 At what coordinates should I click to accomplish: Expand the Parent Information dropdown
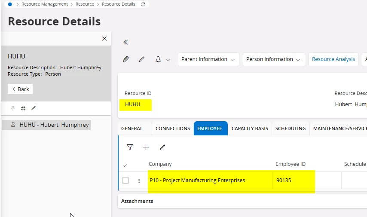208,59
